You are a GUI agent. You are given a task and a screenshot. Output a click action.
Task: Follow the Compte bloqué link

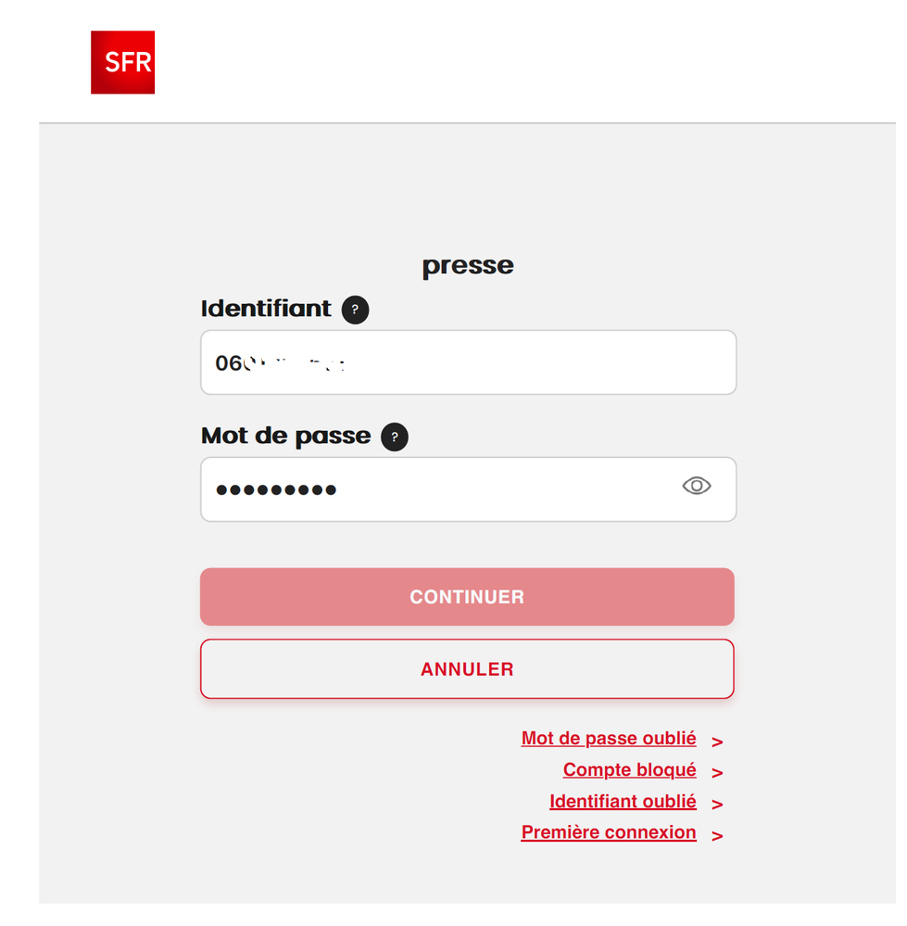(629, 770)
